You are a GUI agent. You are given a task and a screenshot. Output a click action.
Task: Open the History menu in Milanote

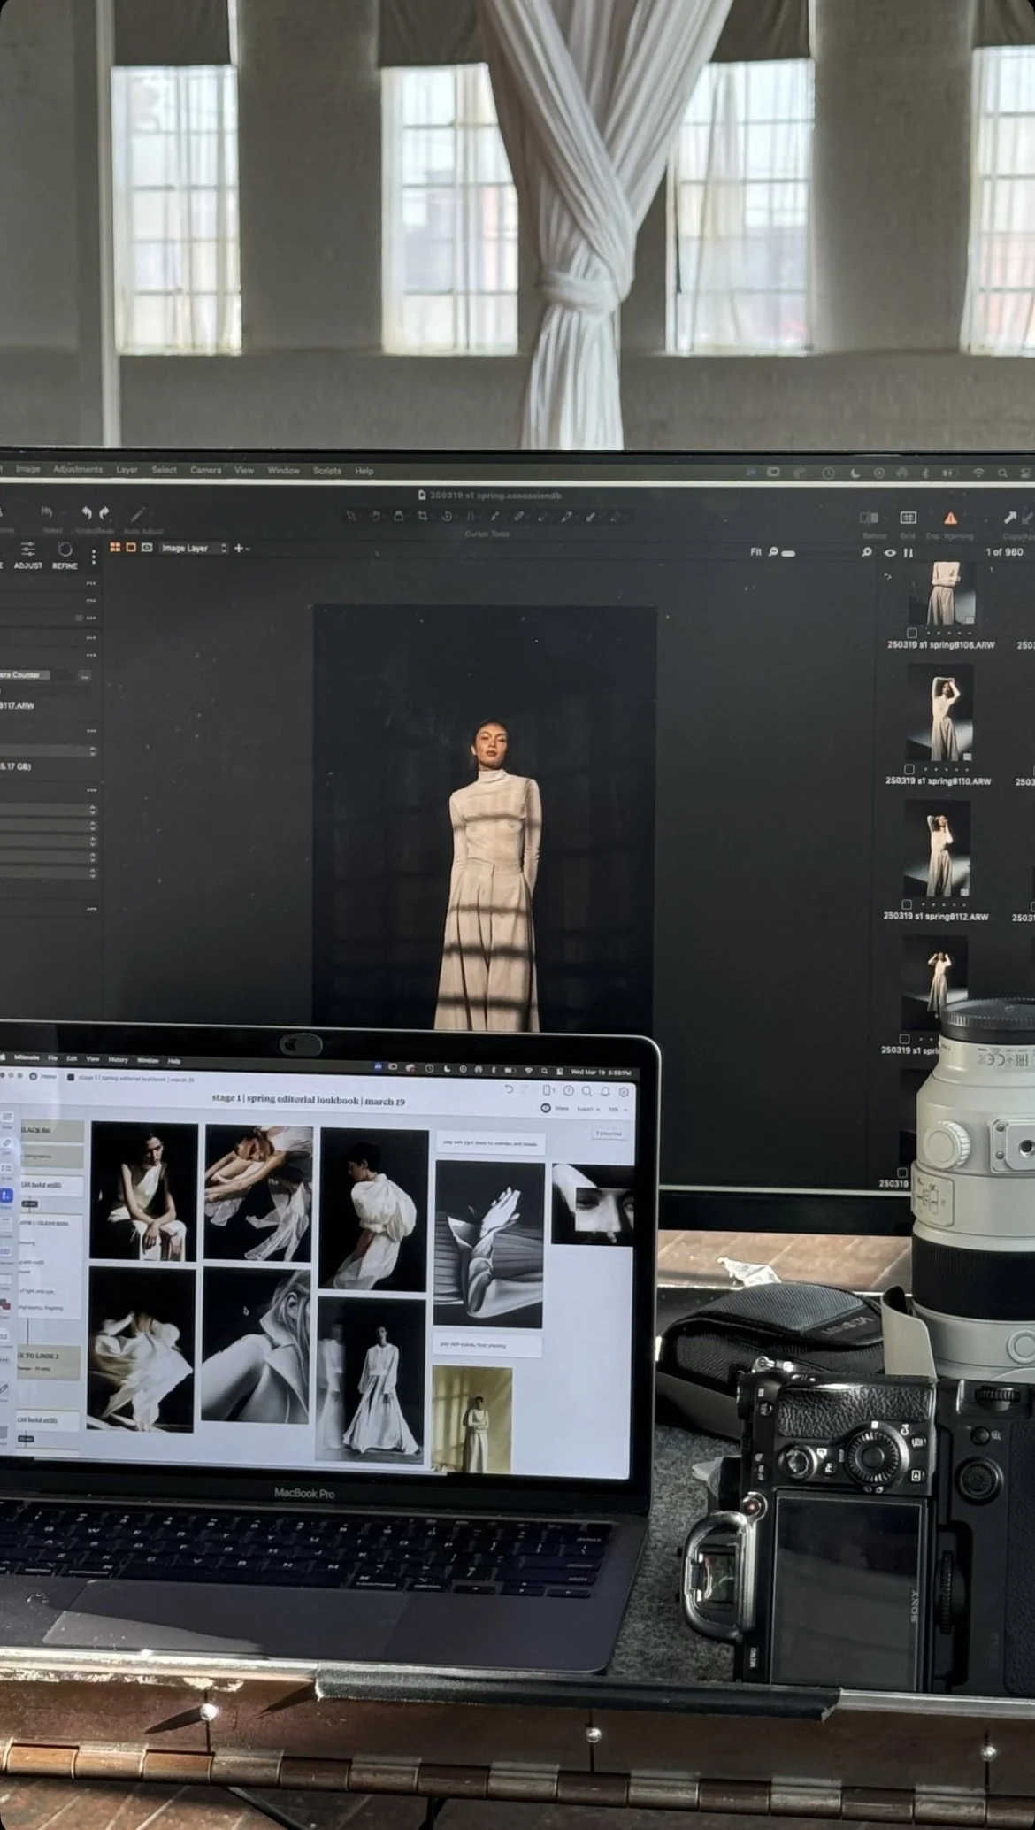(x=118, y=1059)
